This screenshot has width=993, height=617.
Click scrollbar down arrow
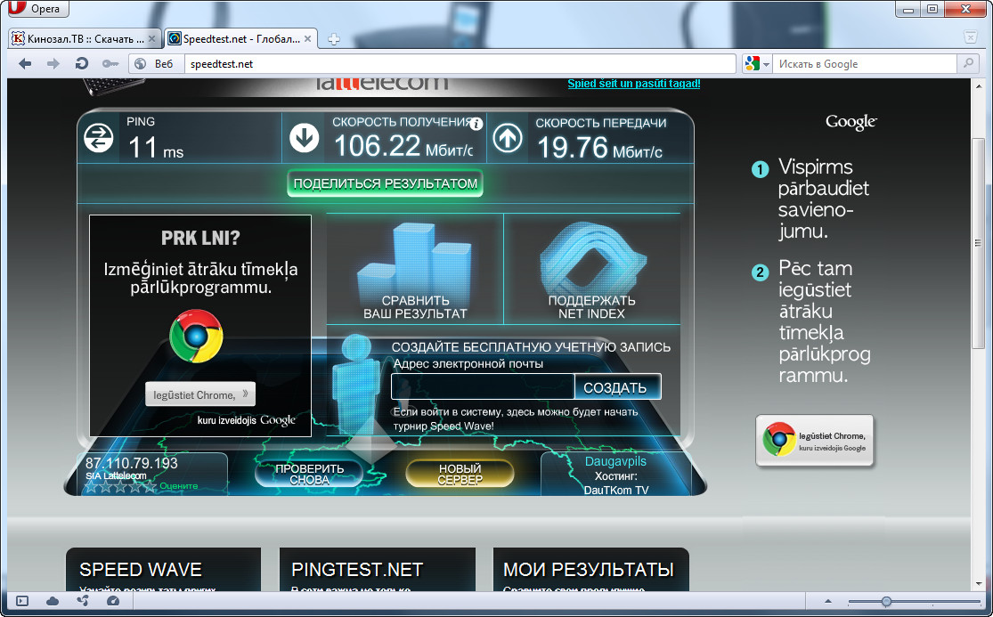coord(979,583)
